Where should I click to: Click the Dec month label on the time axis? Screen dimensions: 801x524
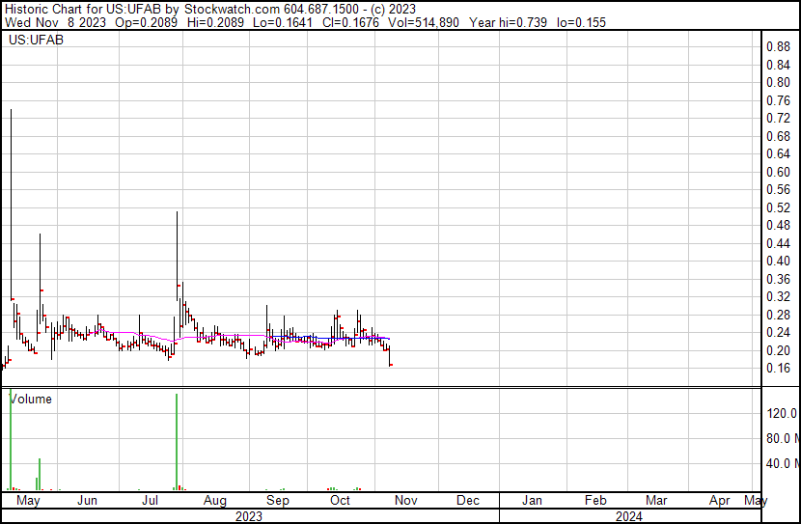coord(467,501)
